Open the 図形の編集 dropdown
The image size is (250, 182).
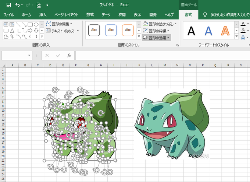[x=59, y=24]
